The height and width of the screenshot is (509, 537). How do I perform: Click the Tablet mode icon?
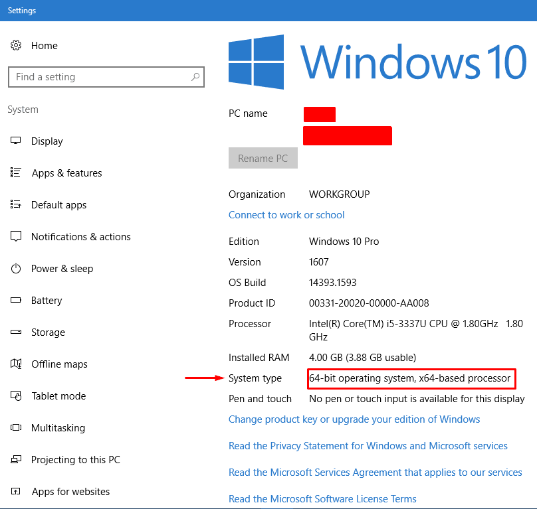click(x=16, y=396)
